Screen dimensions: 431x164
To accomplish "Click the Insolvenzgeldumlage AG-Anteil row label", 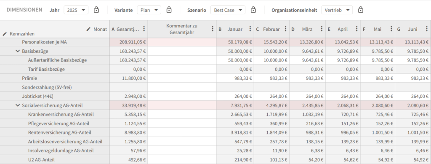I will tap(61, 151).
